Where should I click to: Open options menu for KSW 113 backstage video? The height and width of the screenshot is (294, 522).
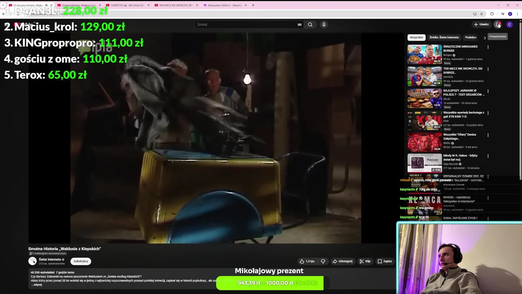click(488, 113)
